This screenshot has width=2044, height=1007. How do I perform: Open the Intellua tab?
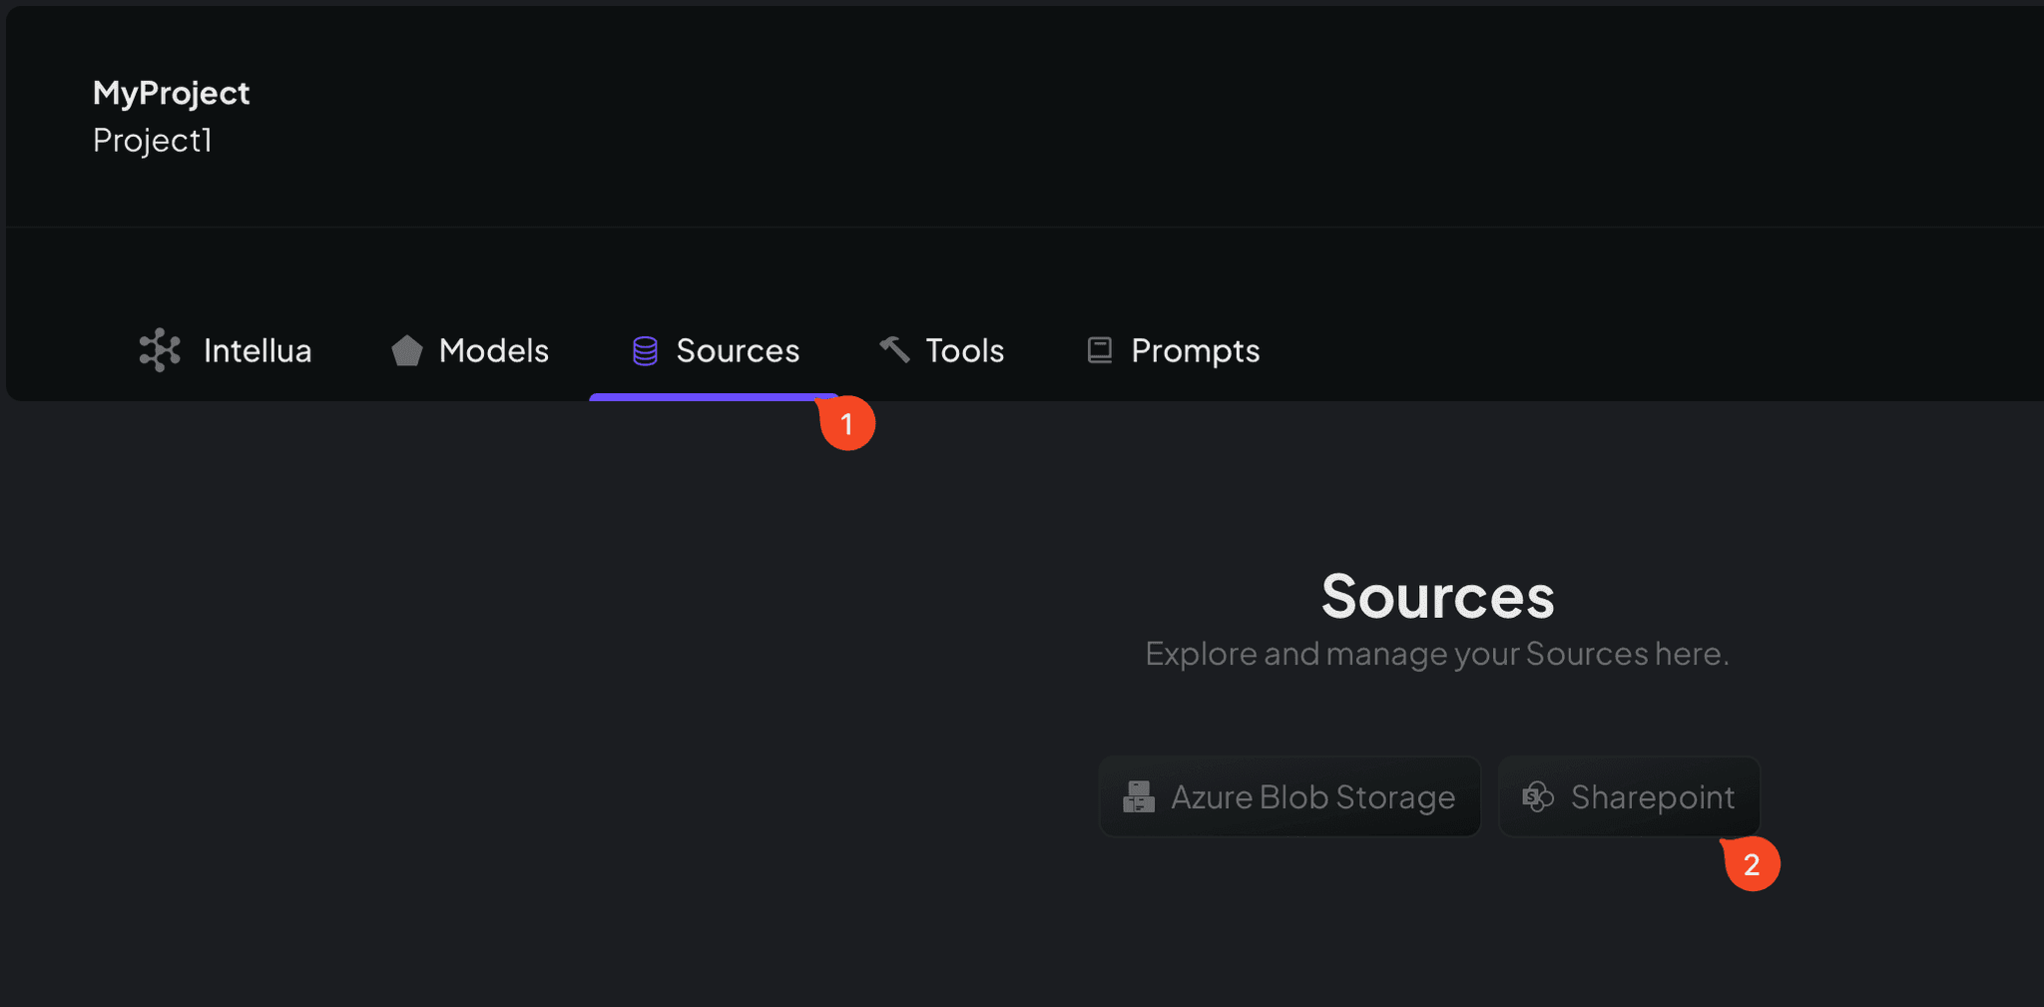256,350
